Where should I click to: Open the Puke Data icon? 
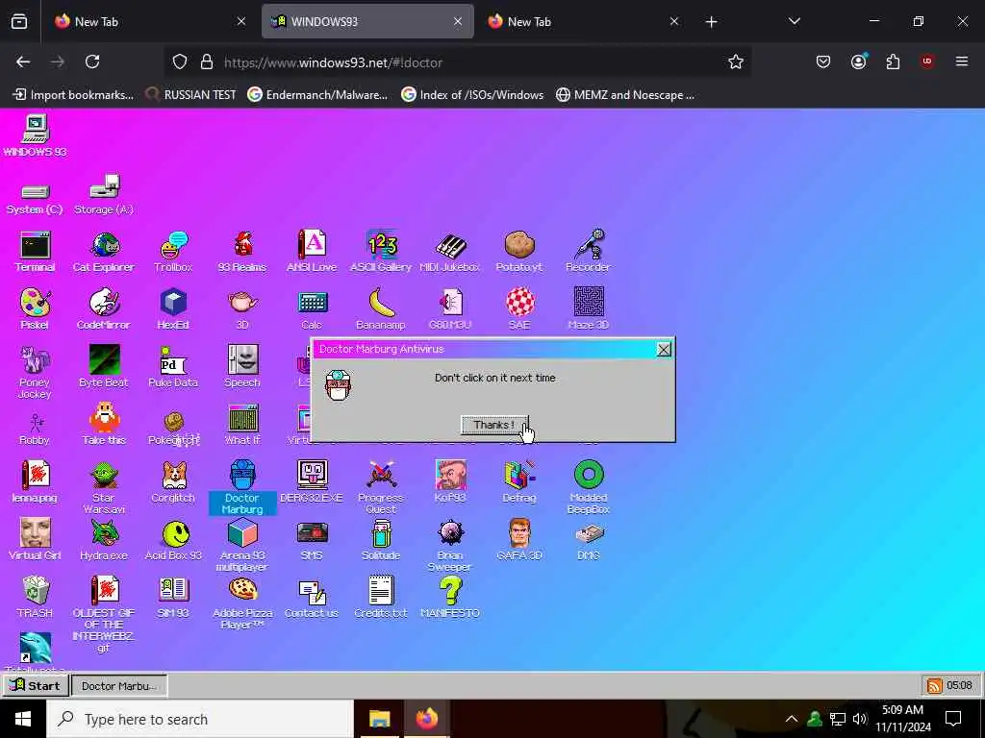click(173, 367)
